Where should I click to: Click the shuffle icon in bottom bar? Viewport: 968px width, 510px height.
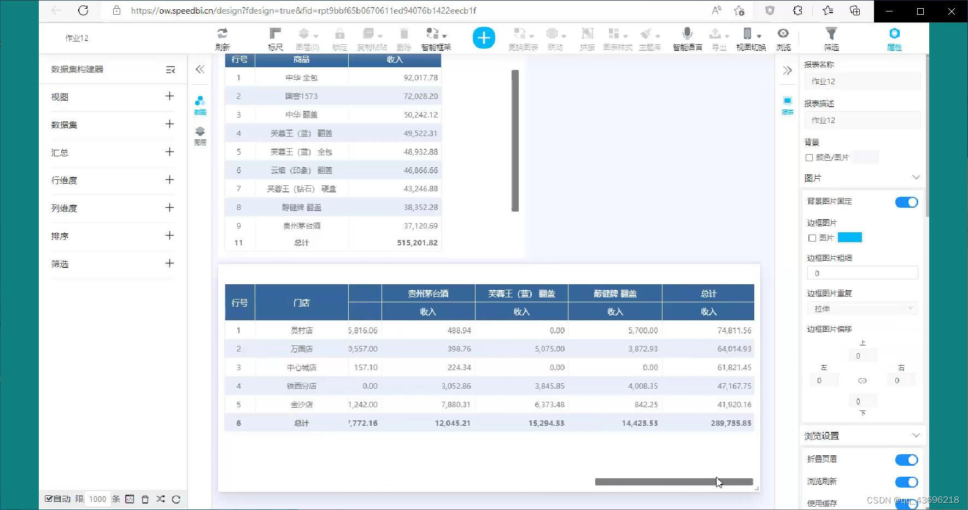click(160, 499)
